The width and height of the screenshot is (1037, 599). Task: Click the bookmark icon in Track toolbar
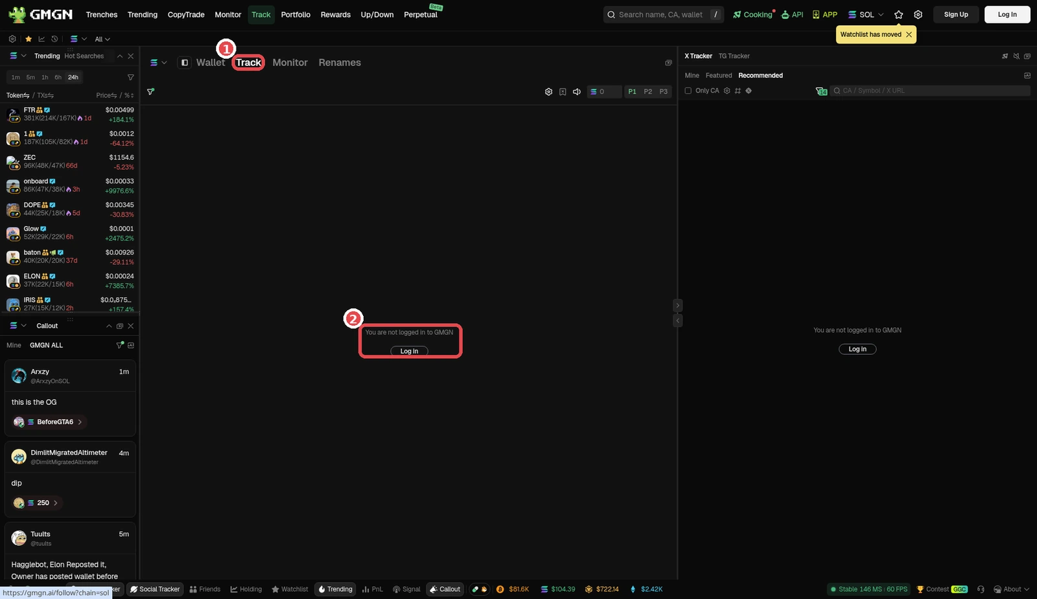(x=563, y=92)
